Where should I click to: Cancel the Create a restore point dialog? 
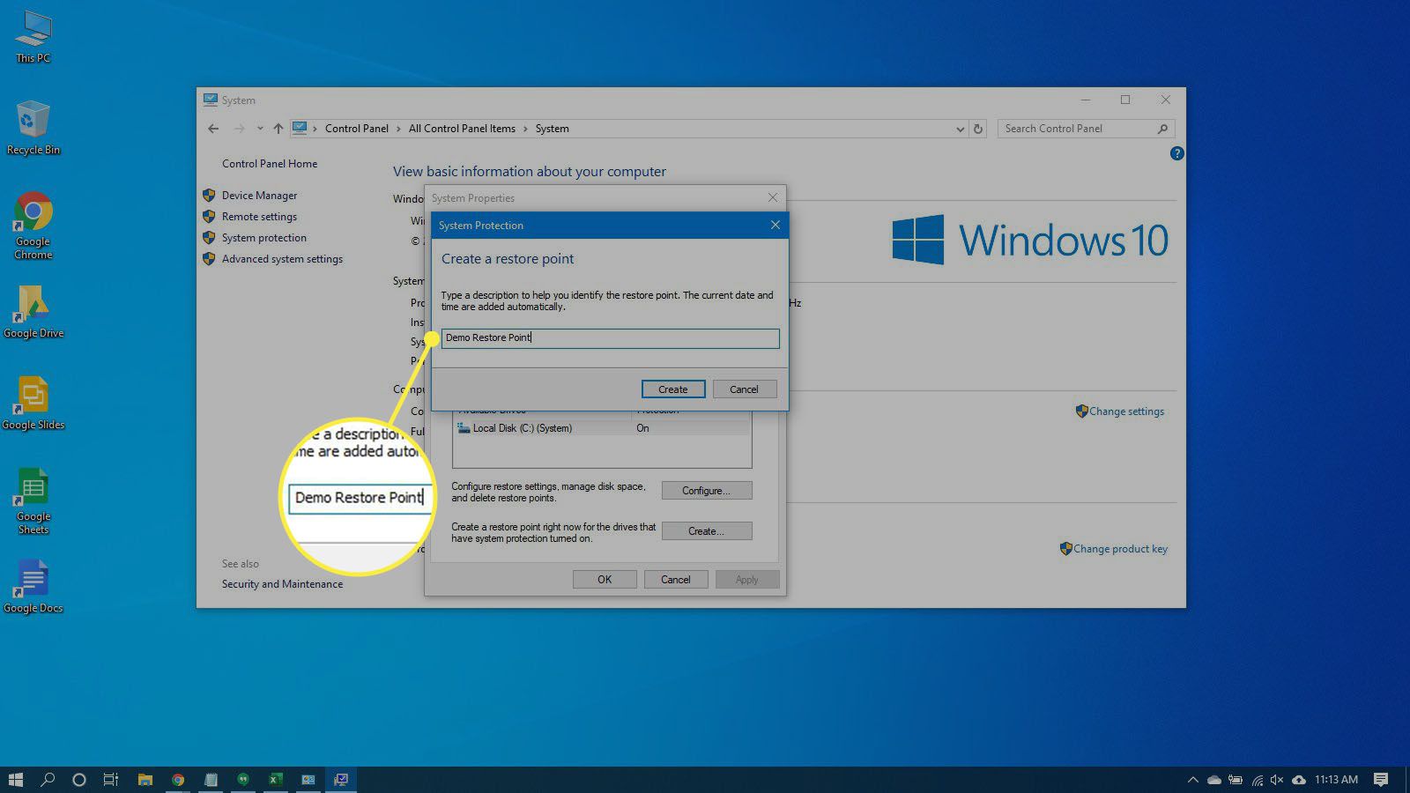click(x=744, y=389)
